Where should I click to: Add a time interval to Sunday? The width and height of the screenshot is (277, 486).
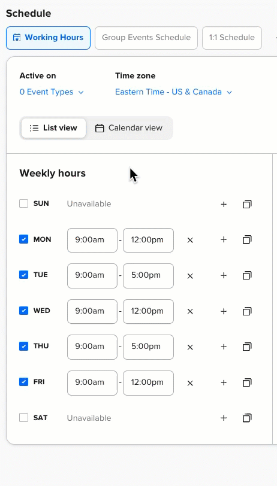(x=224, y=204)
